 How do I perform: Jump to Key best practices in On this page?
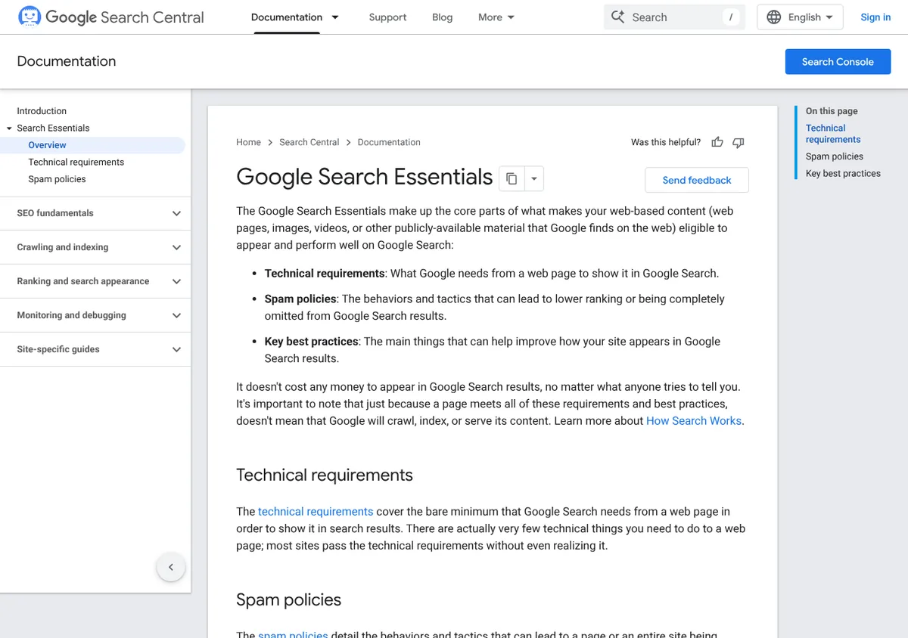pos(843,173)
